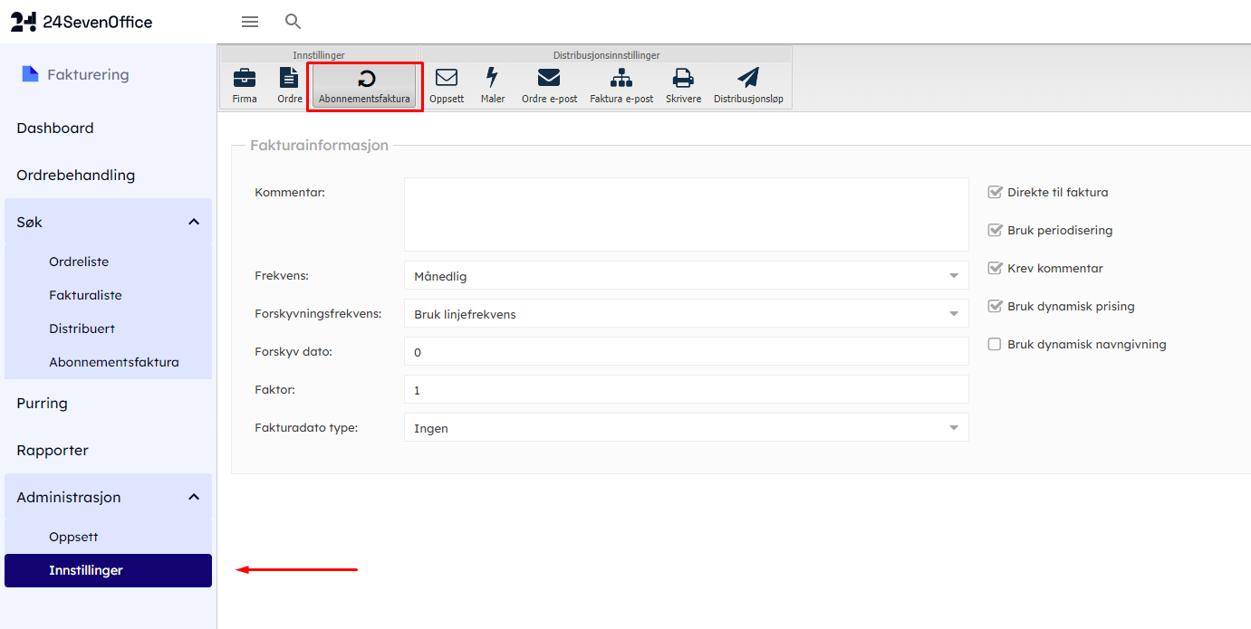This screenshot has height=629, width=1251.
Task: Enable Bruk dynamisk navngivning
Action: coord(995,344)
